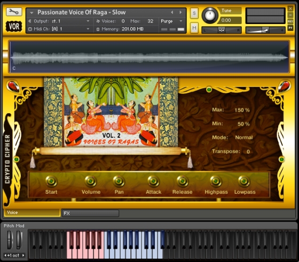Click the green gem above parameters panel
Screen dimensions: 299x262
point(209,89)
